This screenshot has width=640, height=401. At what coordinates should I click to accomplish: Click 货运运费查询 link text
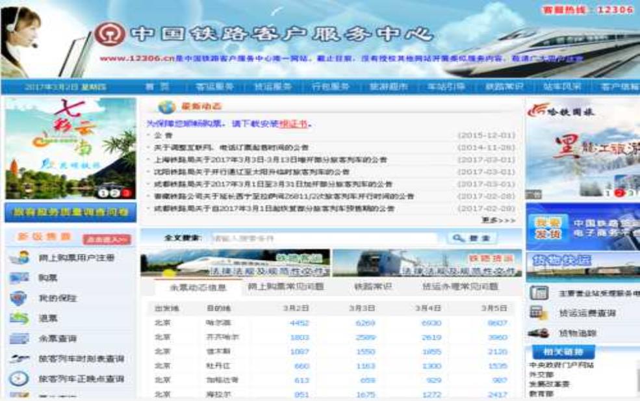(x=587, y=313)
